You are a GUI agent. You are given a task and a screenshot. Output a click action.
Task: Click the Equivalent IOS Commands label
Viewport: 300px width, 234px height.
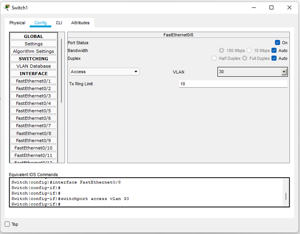33,175
